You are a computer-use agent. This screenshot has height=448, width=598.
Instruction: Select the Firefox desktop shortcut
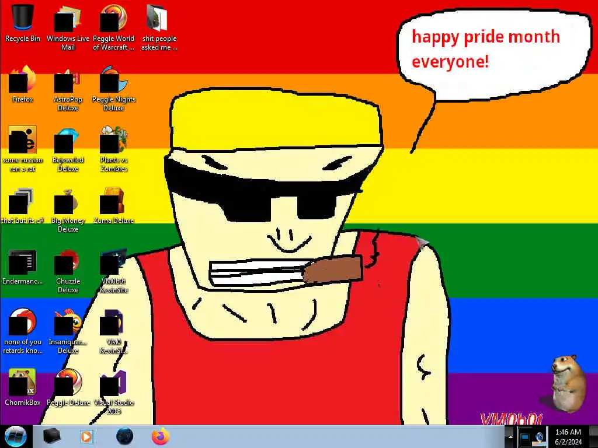tap(23, 84)
